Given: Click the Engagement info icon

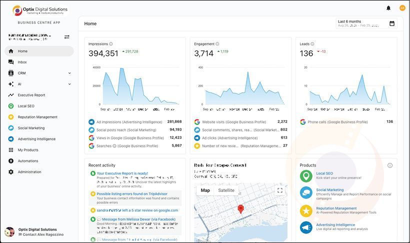Looking at the screenshot, I should pos(217,44).
